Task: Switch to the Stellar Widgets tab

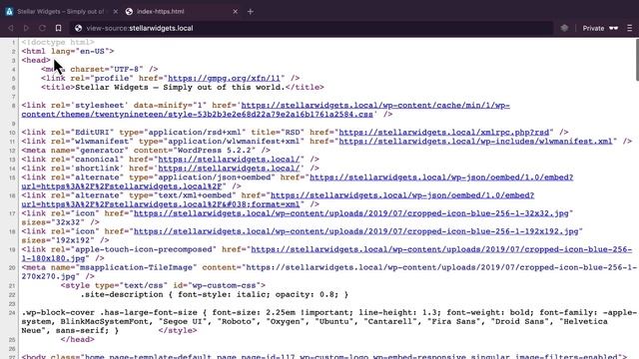Action: point(60,11)
